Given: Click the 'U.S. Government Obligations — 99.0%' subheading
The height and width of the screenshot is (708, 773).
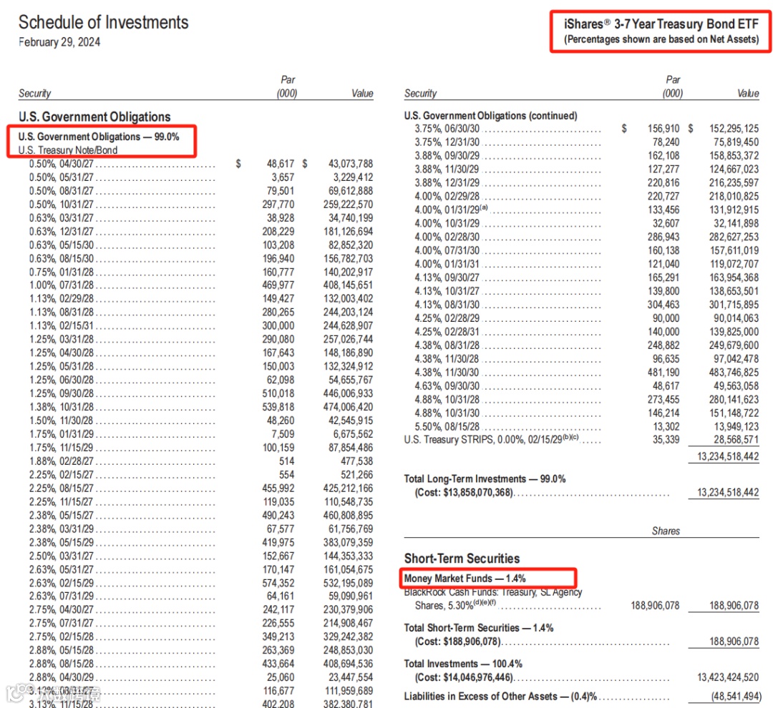Looking at the screenshot, I should coord(99,137).
